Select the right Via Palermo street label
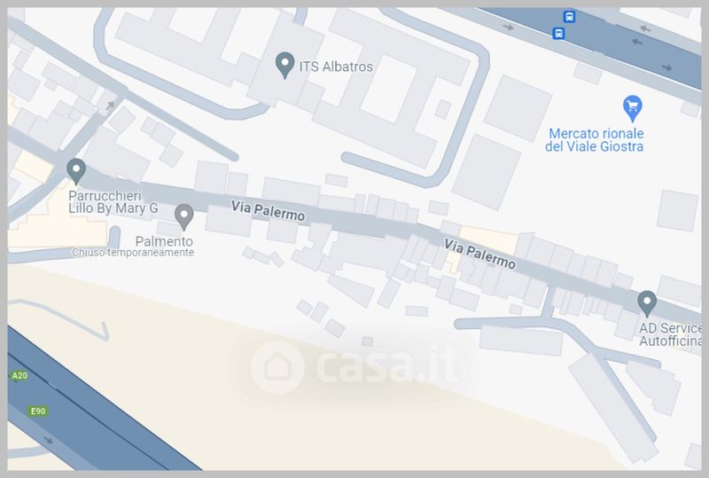 [479, 255]
